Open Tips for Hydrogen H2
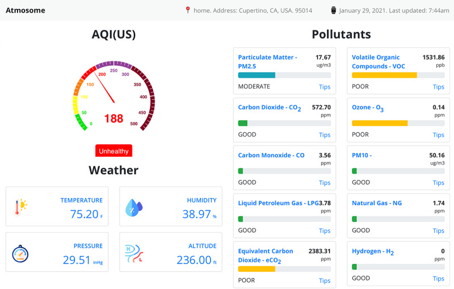 [x=438, y=279]
